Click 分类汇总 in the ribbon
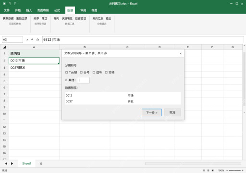 [98, 19]
